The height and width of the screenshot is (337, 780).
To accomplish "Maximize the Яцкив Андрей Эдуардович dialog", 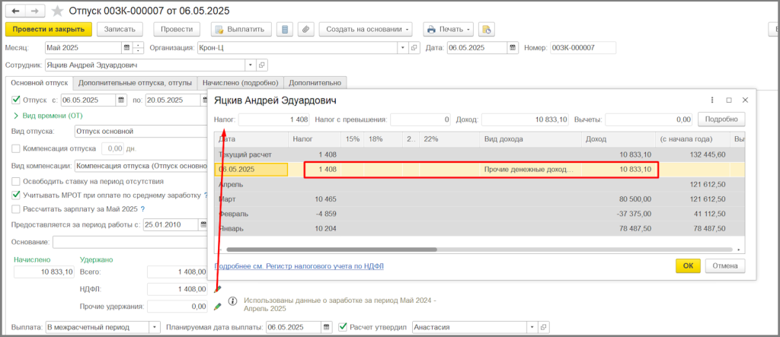I will click(729, 100).
